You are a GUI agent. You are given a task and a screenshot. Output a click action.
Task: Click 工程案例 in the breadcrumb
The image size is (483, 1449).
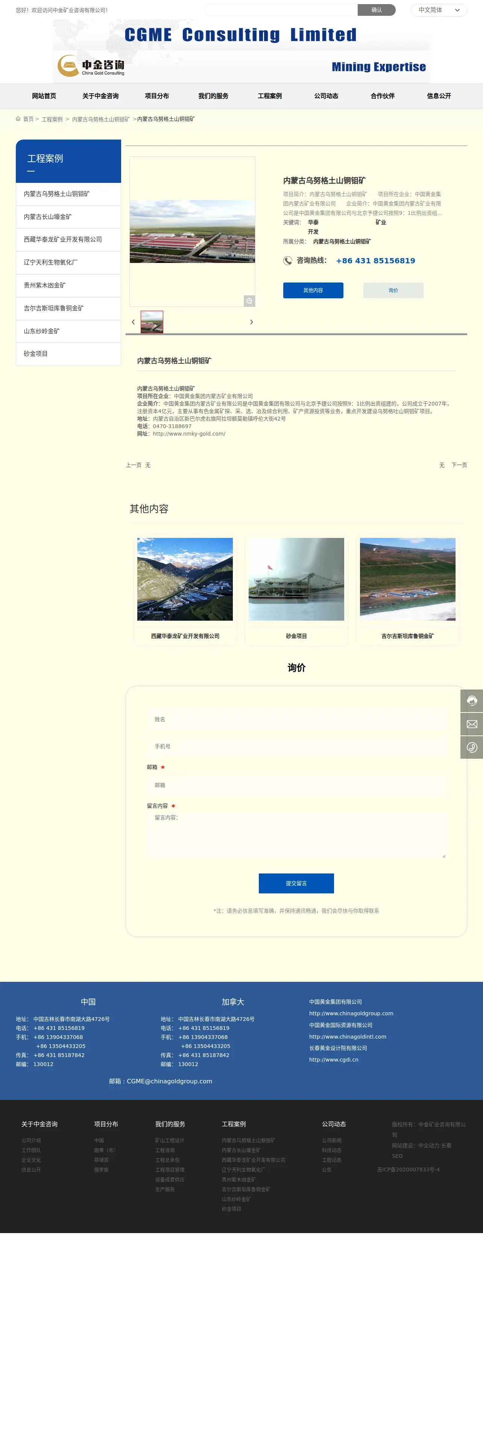coord(52,119)
